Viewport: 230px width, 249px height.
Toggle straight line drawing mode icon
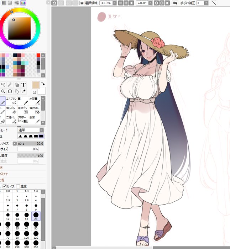[x=214, y=3]
